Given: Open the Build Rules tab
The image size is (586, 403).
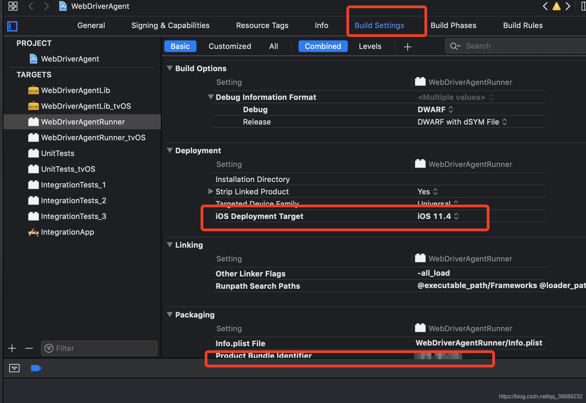Looking at the screenshot, I should pos(523,25).
